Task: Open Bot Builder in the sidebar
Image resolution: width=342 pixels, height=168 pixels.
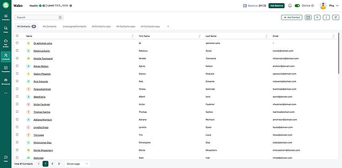Action: pyautogui.click(x=5, y=43)
